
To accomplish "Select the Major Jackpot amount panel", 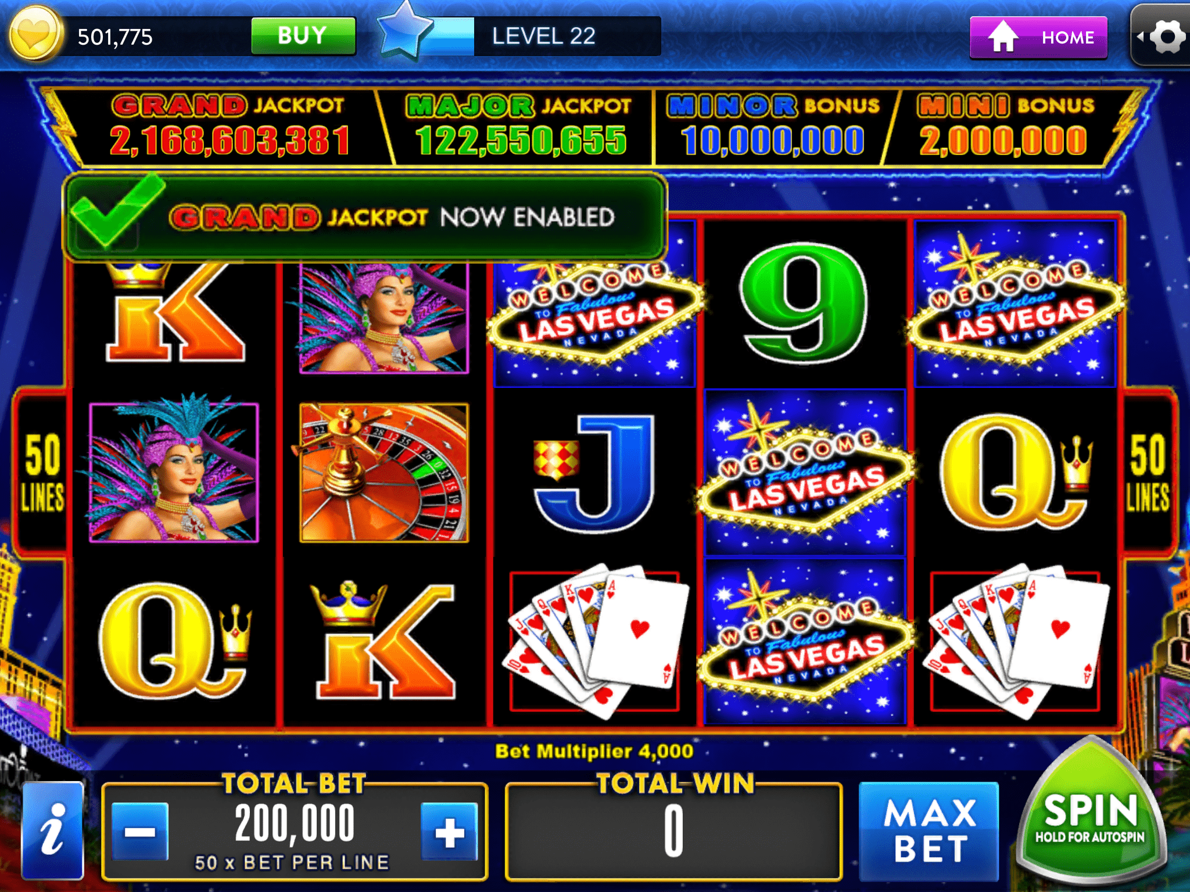I will [x=520, y=125].
